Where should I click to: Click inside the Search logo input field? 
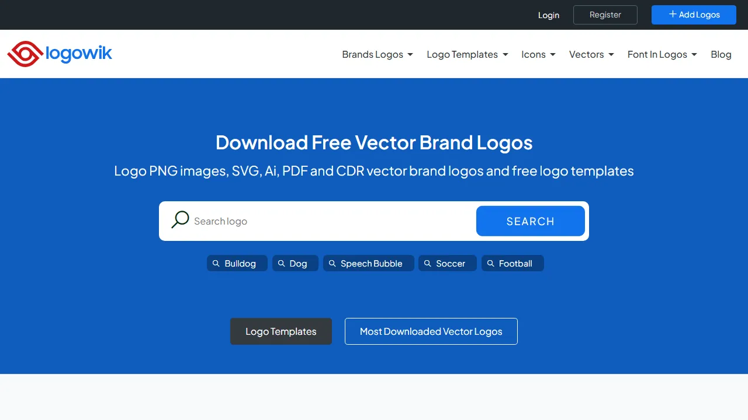(x=321, y=221)
